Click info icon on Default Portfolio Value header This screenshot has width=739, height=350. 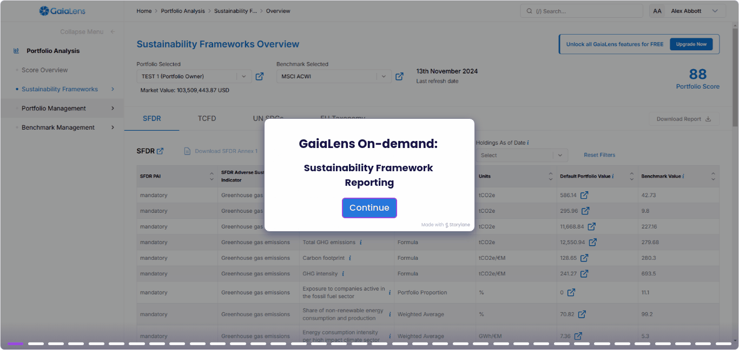click(x=612, y=177)
